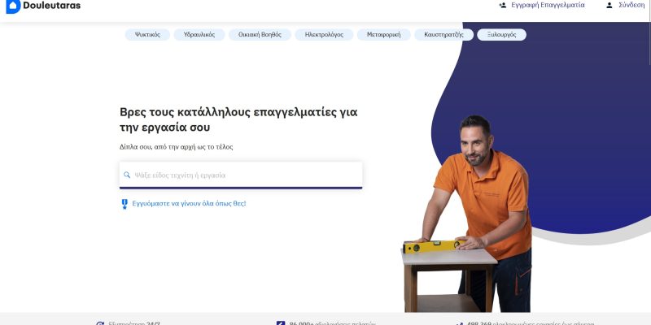
Task: Select the Ψυκτικός category chip
Action: pyautogui.click(x=147, y=35)
